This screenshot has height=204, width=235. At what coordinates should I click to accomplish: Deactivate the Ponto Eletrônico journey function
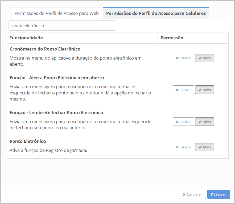pos(183,147)
